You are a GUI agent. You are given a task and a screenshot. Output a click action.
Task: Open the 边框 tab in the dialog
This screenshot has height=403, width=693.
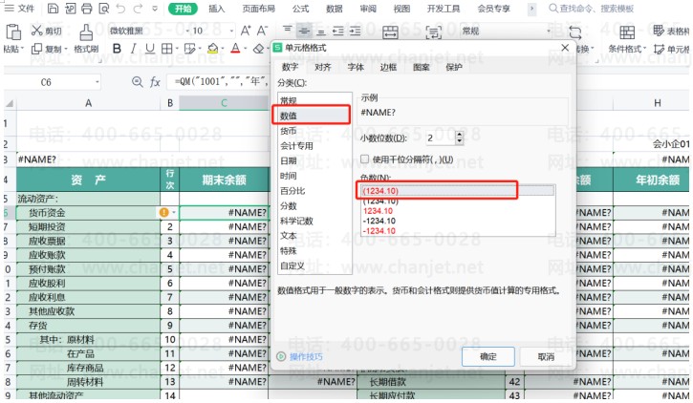tap(388, 67)
